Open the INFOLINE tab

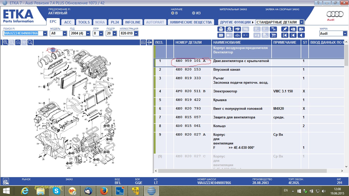(133, 22)
